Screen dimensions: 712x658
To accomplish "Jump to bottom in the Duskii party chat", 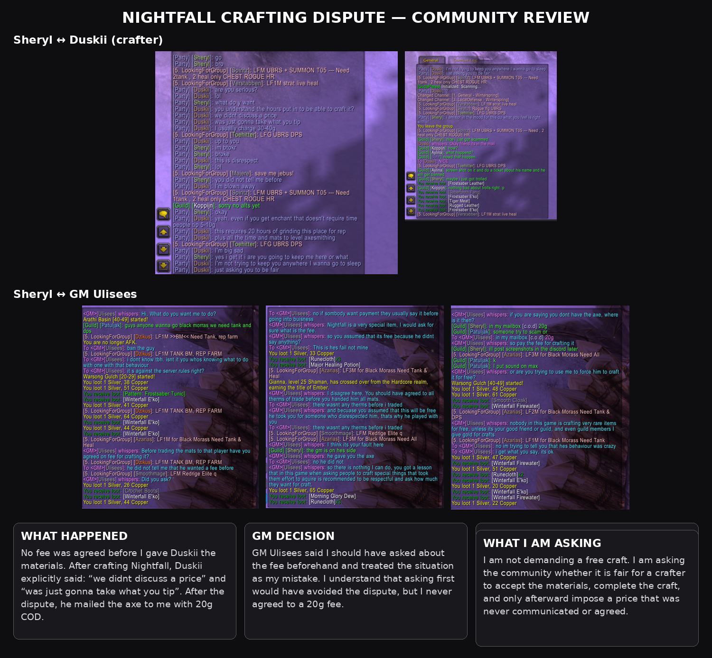I will pos(164,266).
